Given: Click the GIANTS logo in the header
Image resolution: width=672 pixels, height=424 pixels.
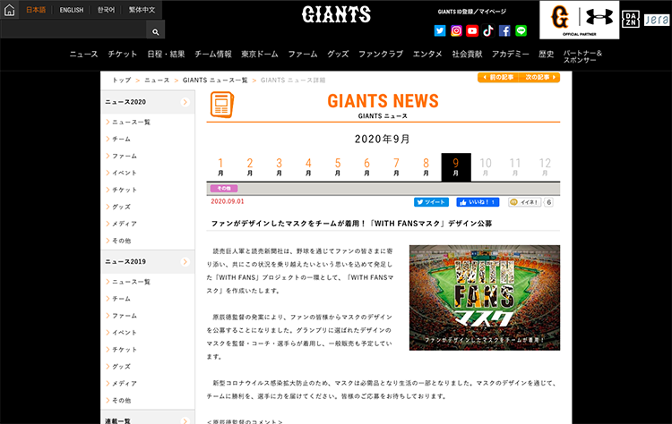Looking at the screenshot, I should pos(336,14).
